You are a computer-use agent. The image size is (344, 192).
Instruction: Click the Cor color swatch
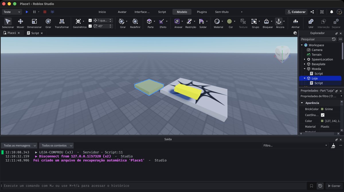click(229, 21)
